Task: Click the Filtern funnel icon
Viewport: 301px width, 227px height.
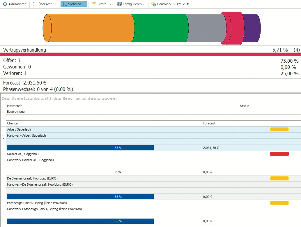Action: (94, 4)
